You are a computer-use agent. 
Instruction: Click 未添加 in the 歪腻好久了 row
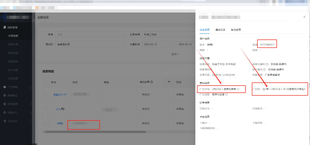tap(180, 94)
